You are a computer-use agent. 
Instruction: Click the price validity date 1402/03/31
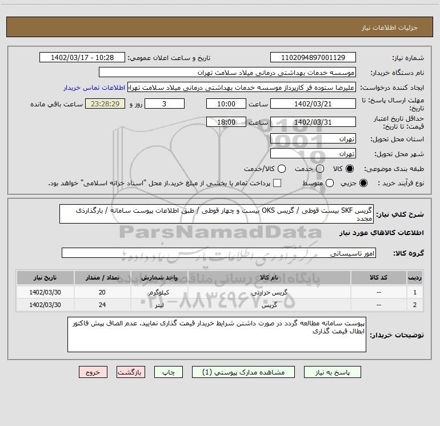[313, 122]
